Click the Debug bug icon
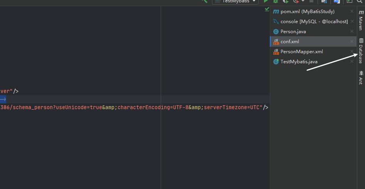The height and width of the screenshot is (189, 365). coord(276,2)
